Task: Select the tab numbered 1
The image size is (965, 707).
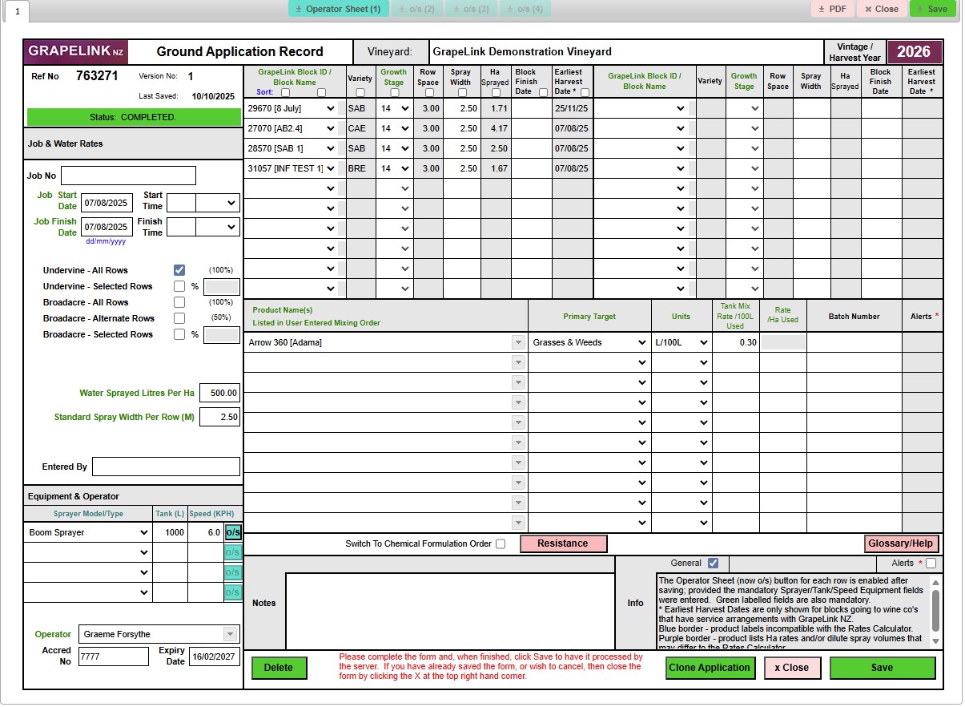Action: click(x=18, y=12)
